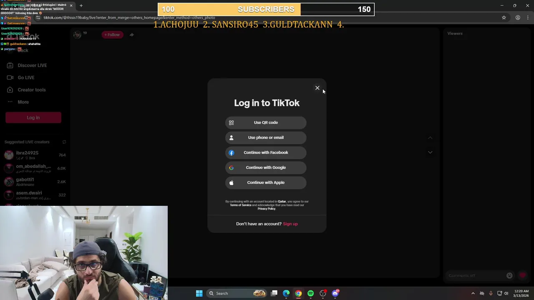534x300 pixels.
Task: Open network settings tray icon
Action: (x=499, y=293)
